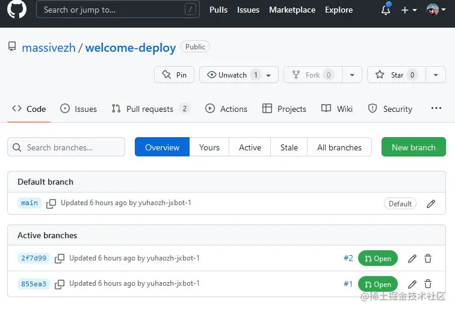Open the notifications bell

coord(386,10)
